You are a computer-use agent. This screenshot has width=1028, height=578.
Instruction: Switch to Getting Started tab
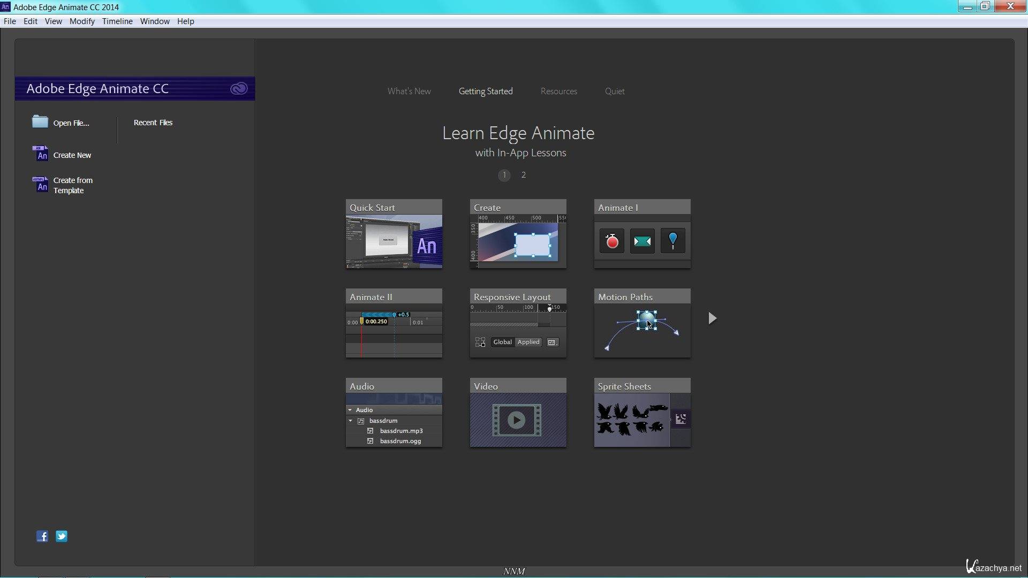(x=486, y=92)
